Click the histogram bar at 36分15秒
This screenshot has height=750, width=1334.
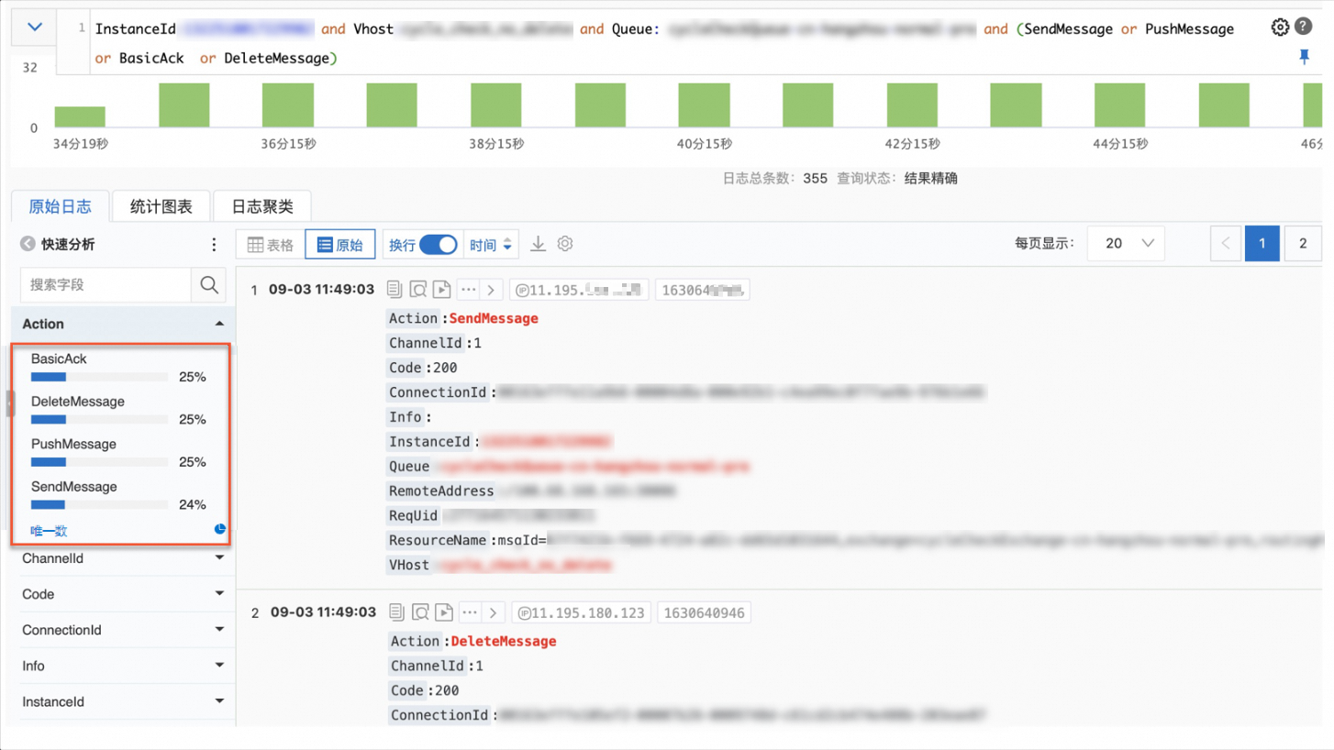(x=288, y=105)
